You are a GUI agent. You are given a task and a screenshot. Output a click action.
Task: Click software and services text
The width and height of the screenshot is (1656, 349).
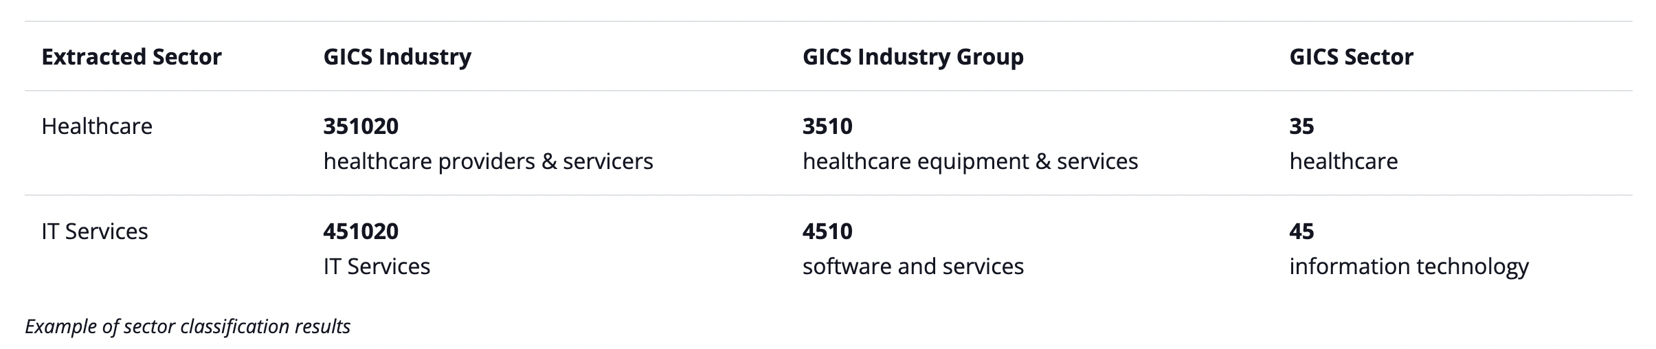coord(913,267)
